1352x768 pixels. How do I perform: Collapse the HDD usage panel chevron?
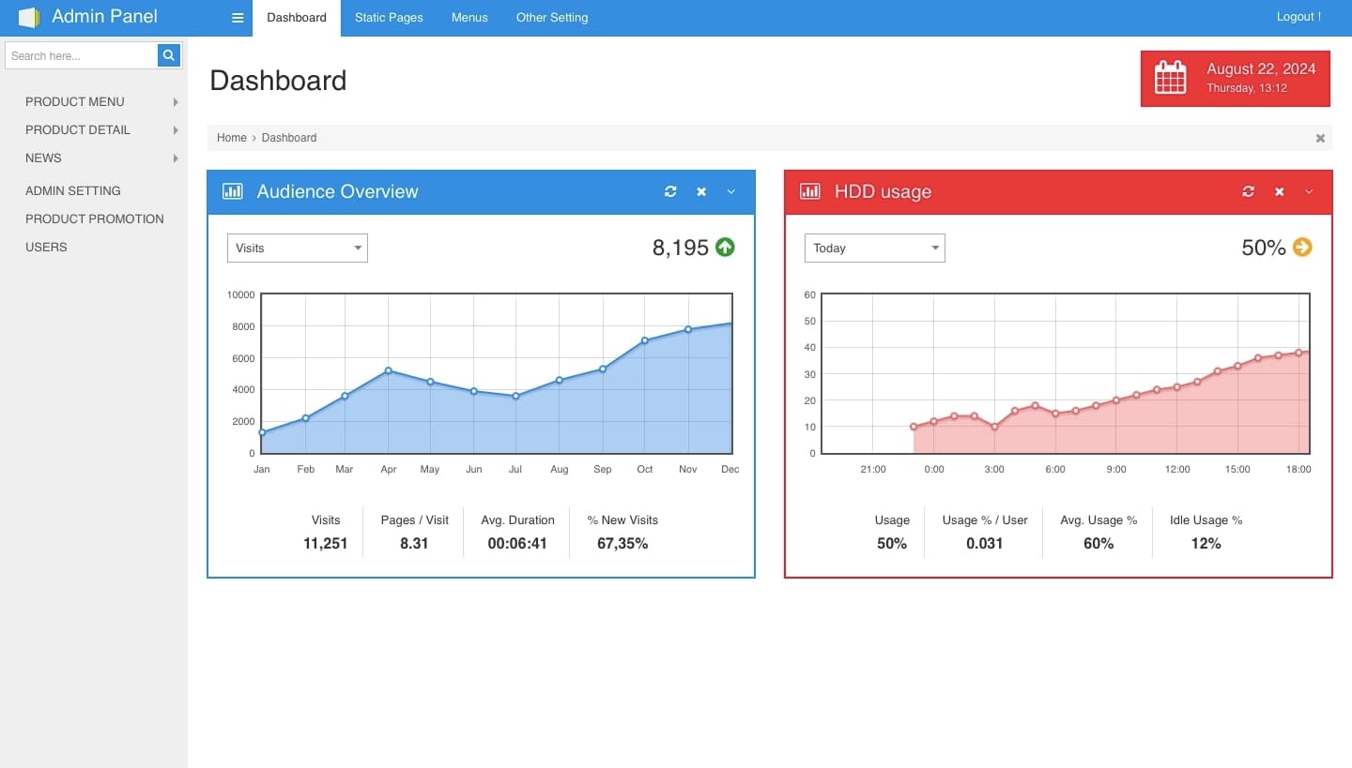tap(1309, 191)
